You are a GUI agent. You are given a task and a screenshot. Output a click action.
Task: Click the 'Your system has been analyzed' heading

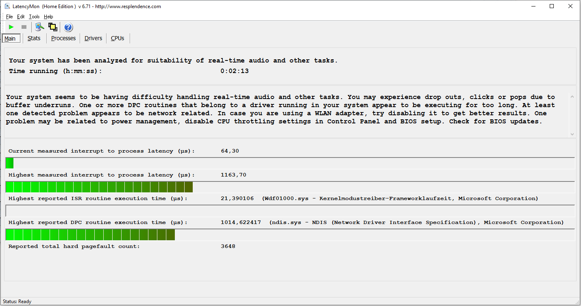point(173,60)
